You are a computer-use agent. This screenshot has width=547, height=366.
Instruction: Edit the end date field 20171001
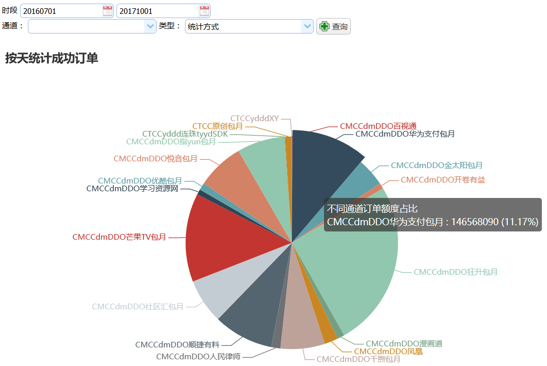157,11
